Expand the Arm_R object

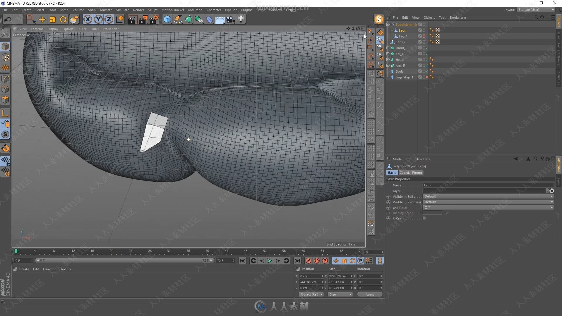388,66
